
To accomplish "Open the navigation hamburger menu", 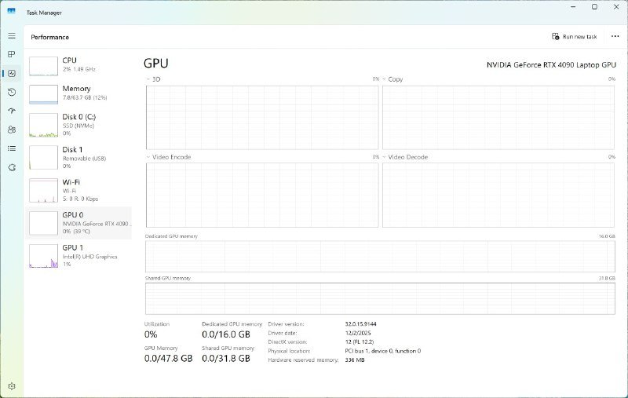I will [x=12, y=36].
